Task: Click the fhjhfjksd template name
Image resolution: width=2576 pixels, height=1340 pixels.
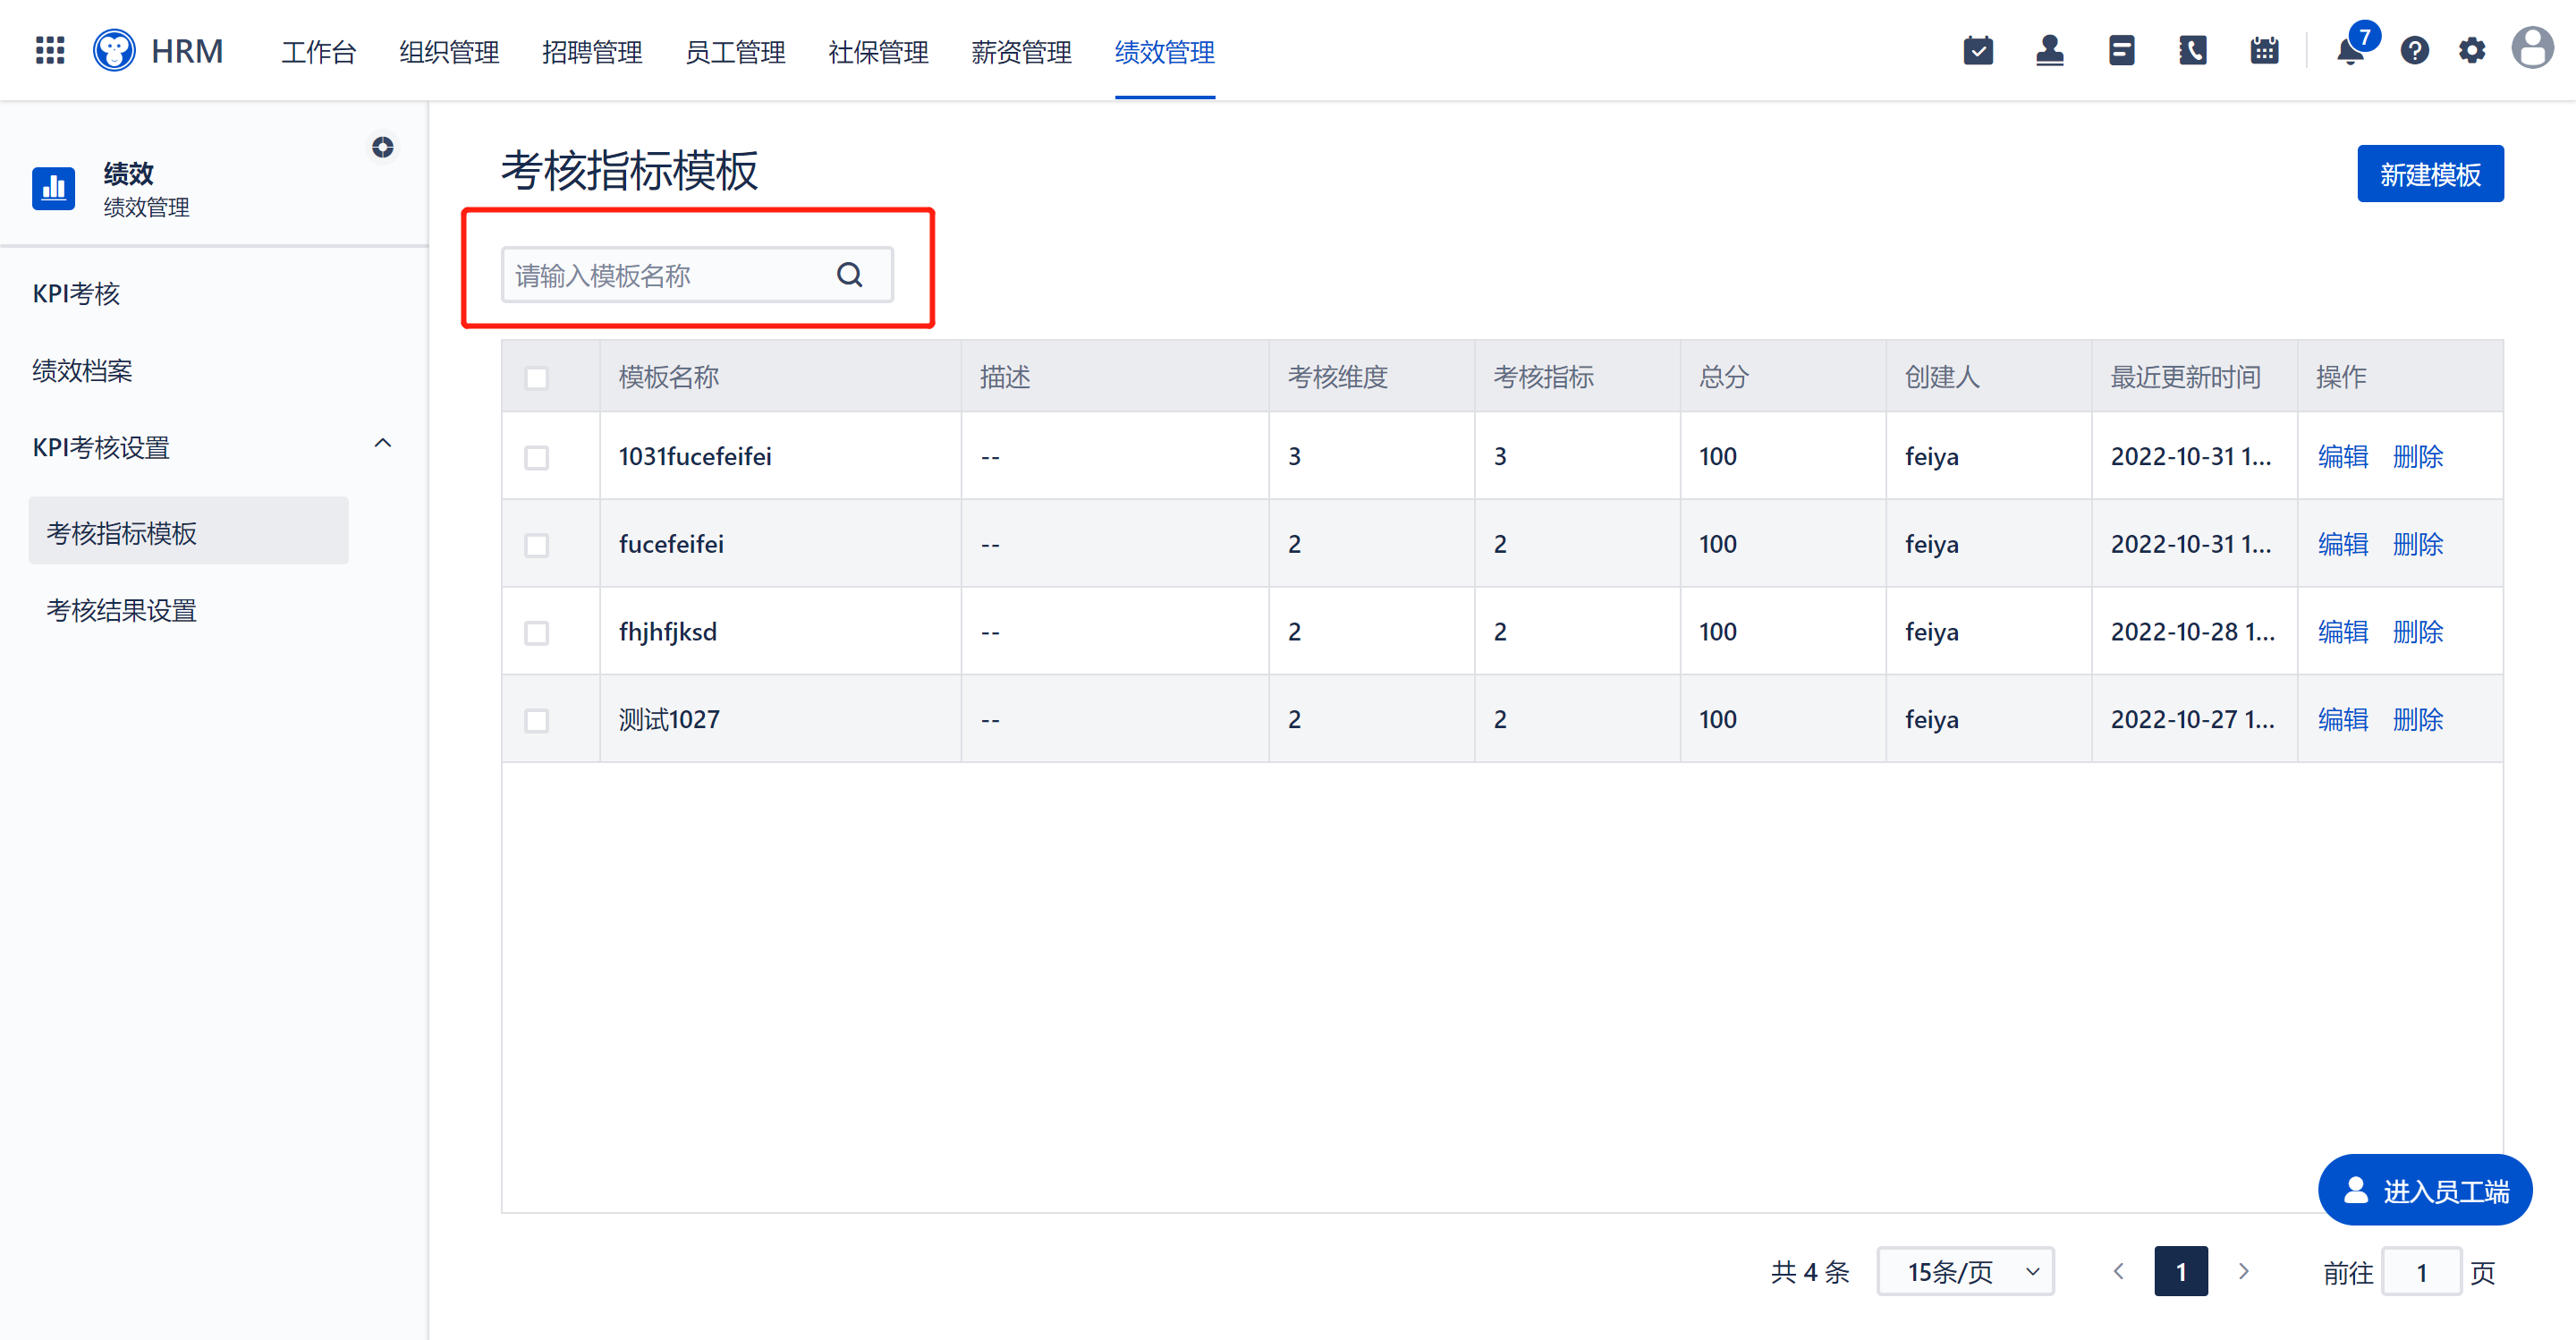Action: point(668,631)
